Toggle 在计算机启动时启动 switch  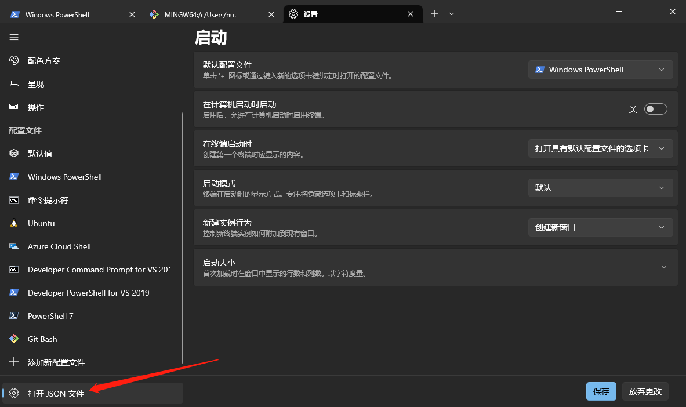click(655, 109)
